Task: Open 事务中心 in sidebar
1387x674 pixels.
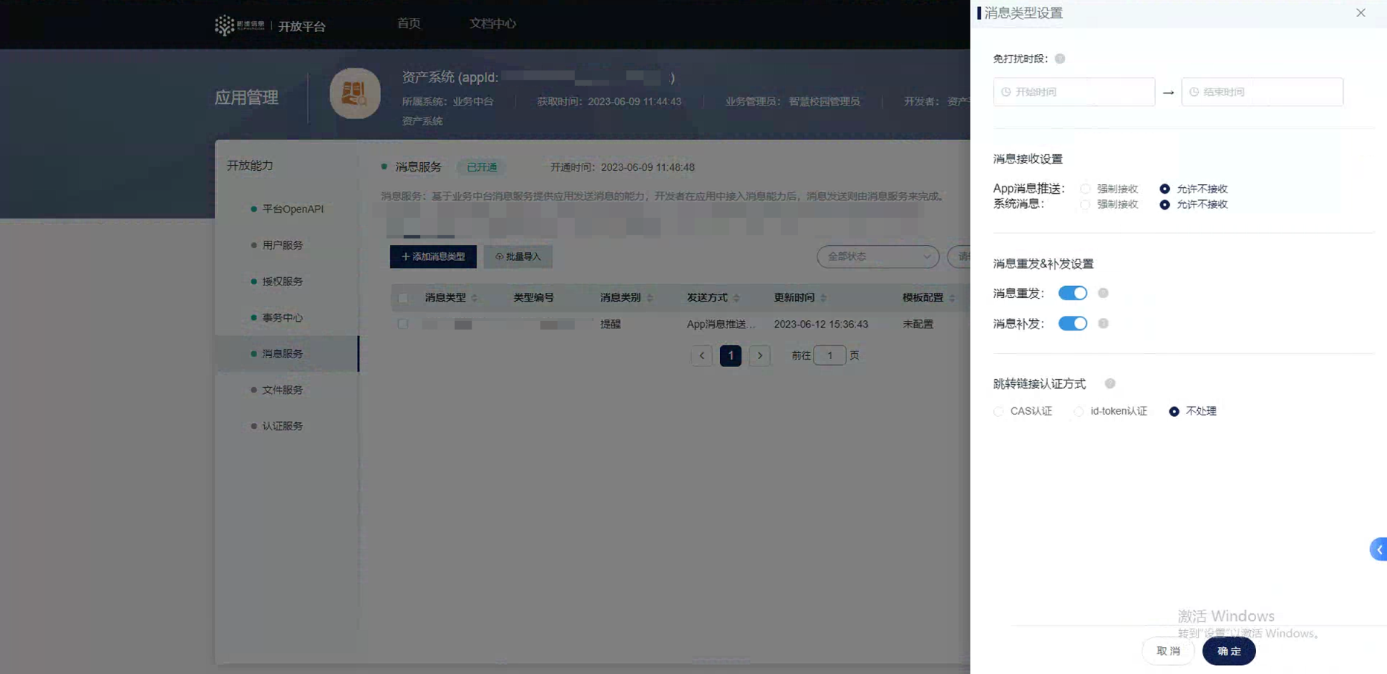Action: click(x=282, y=317)
